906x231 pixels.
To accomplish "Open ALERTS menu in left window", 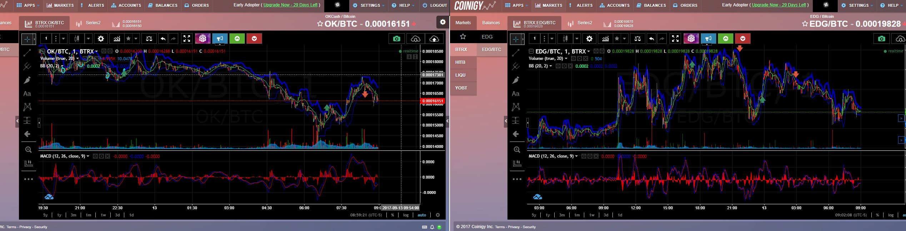I will pyautogui.click(x=93, y=5).
